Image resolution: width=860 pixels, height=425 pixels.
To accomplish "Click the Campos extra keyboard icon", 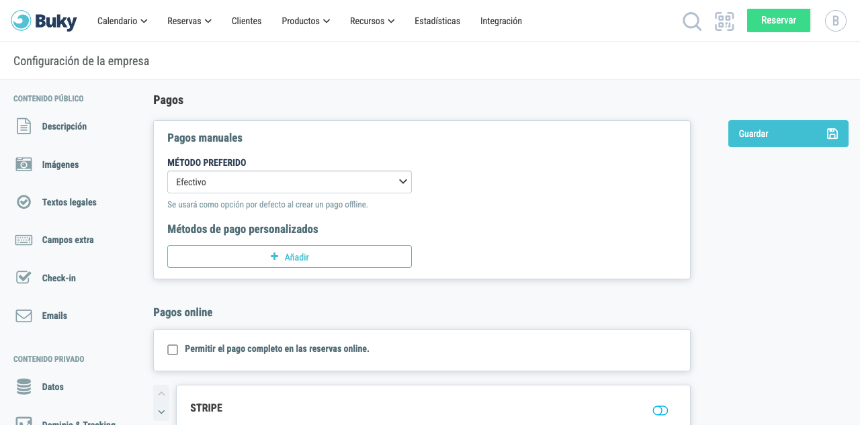I will 24,240.
